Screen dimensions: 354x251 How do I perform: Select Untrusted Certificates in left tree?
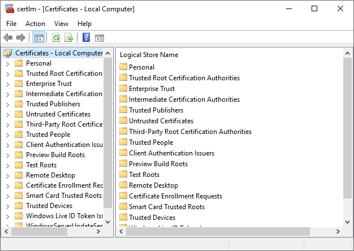coord(58,114)
